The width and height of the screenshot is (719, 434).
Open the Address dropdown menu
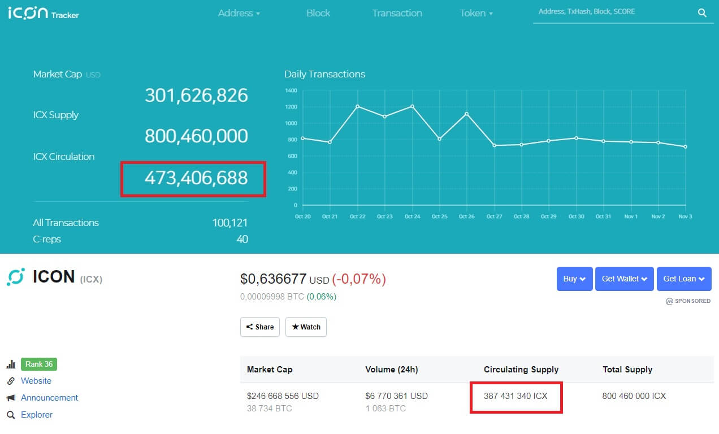(239, 13)
